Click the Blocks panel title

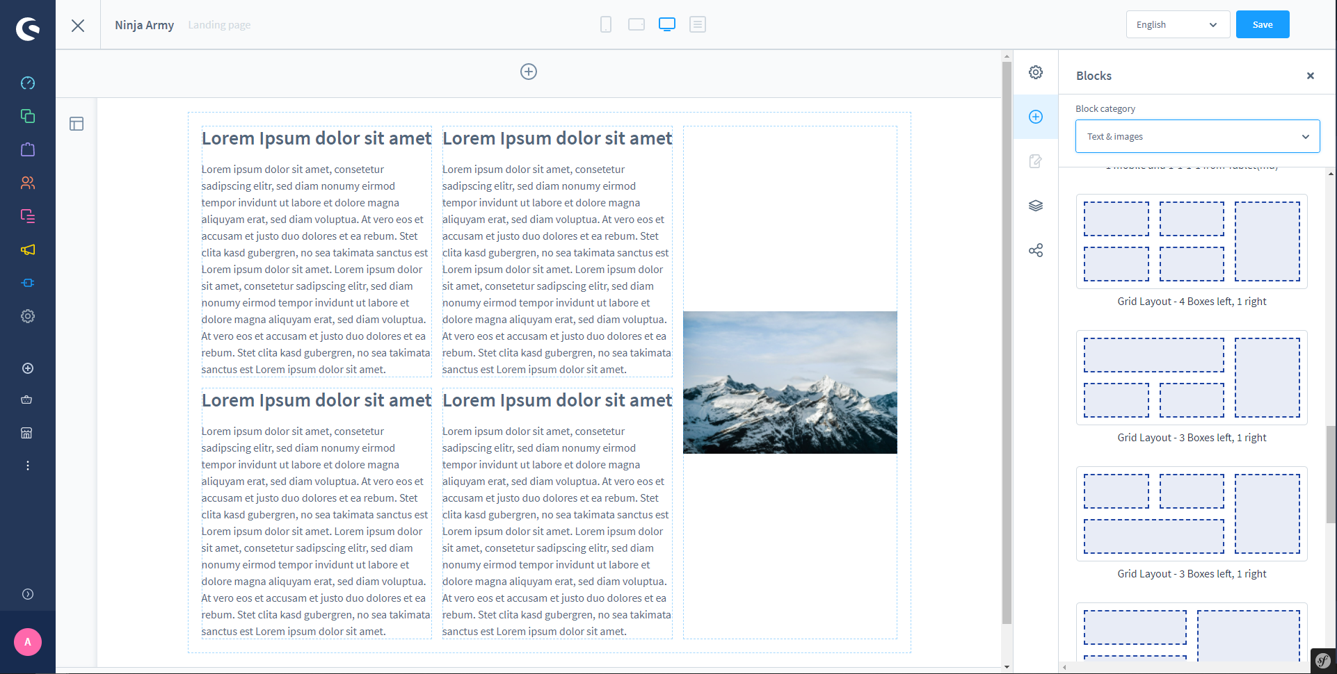(1094, 76)
